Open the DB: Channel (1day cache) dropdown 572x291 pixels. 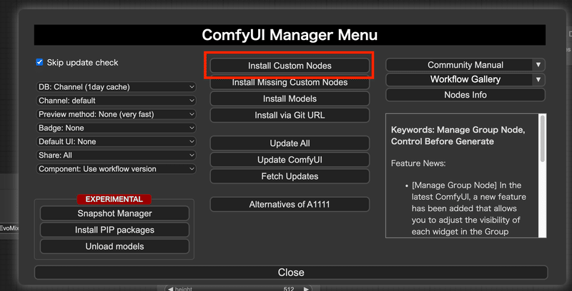pyautogui.click(x=116, y=87)
